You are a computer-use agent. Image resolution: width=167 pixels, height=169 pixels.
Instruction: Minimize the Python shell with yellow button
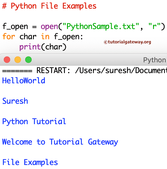pyautogui.click(x=18, y=60)
